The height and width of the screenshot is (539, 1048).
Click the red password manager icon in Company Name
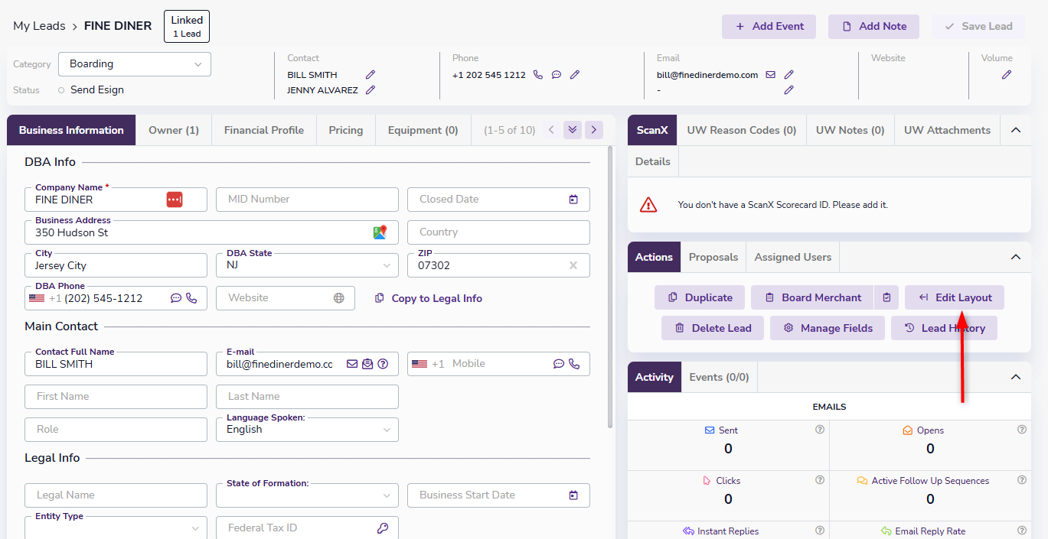tap(175, 200)
